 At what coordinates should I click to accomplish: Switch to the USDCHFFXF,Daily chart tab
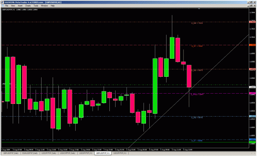click(x=67, y=153)
